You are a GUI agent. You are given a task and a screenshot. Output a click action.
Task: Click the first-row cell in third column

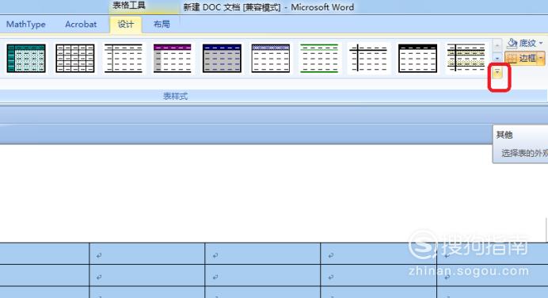coord(263,254)
